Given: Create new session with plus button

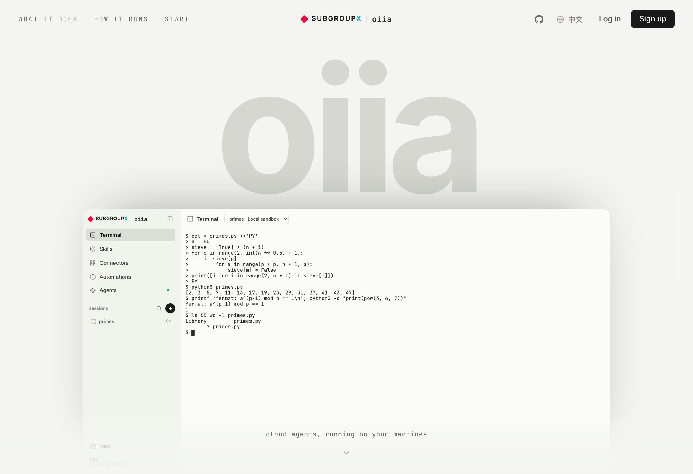Looking at the screenshot, I should (170, 308).
